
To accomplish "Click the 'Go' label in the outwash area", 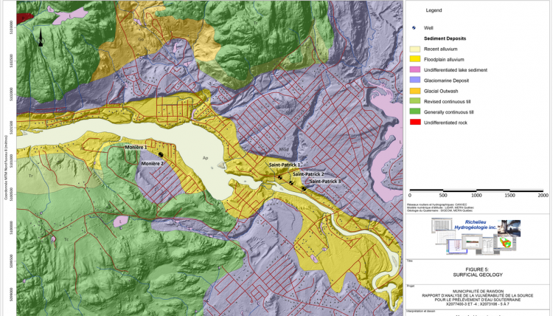I will (141, 39).
